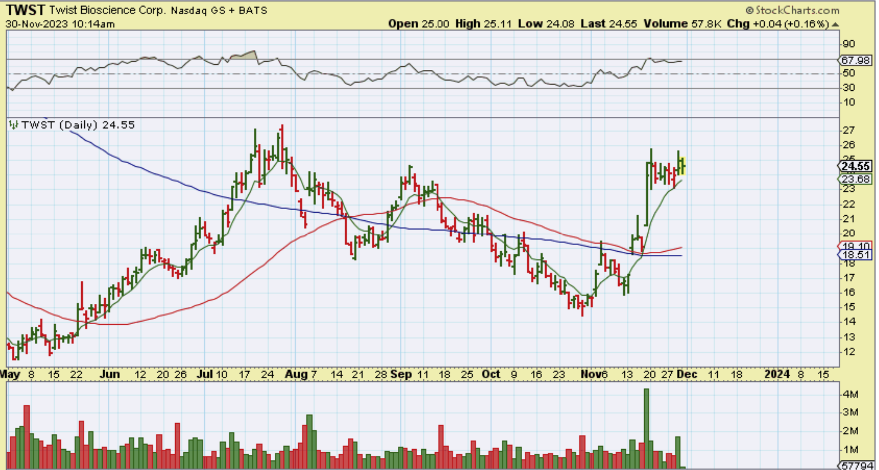Click the last price tag 24.55
The width and height of the screenshot is (879, 470).
(x=855, y=166)
